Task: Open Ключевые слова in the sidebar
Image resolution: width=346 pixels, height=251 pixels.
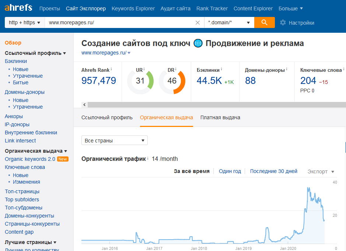Action: 25,167
